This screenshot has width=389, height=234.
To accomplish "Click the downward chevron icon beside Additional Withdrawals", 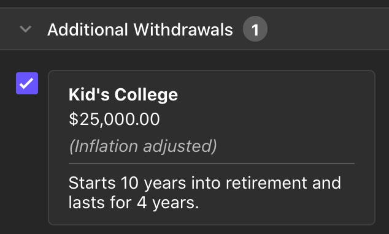I will pyautogui.click(x=26, y=29).
